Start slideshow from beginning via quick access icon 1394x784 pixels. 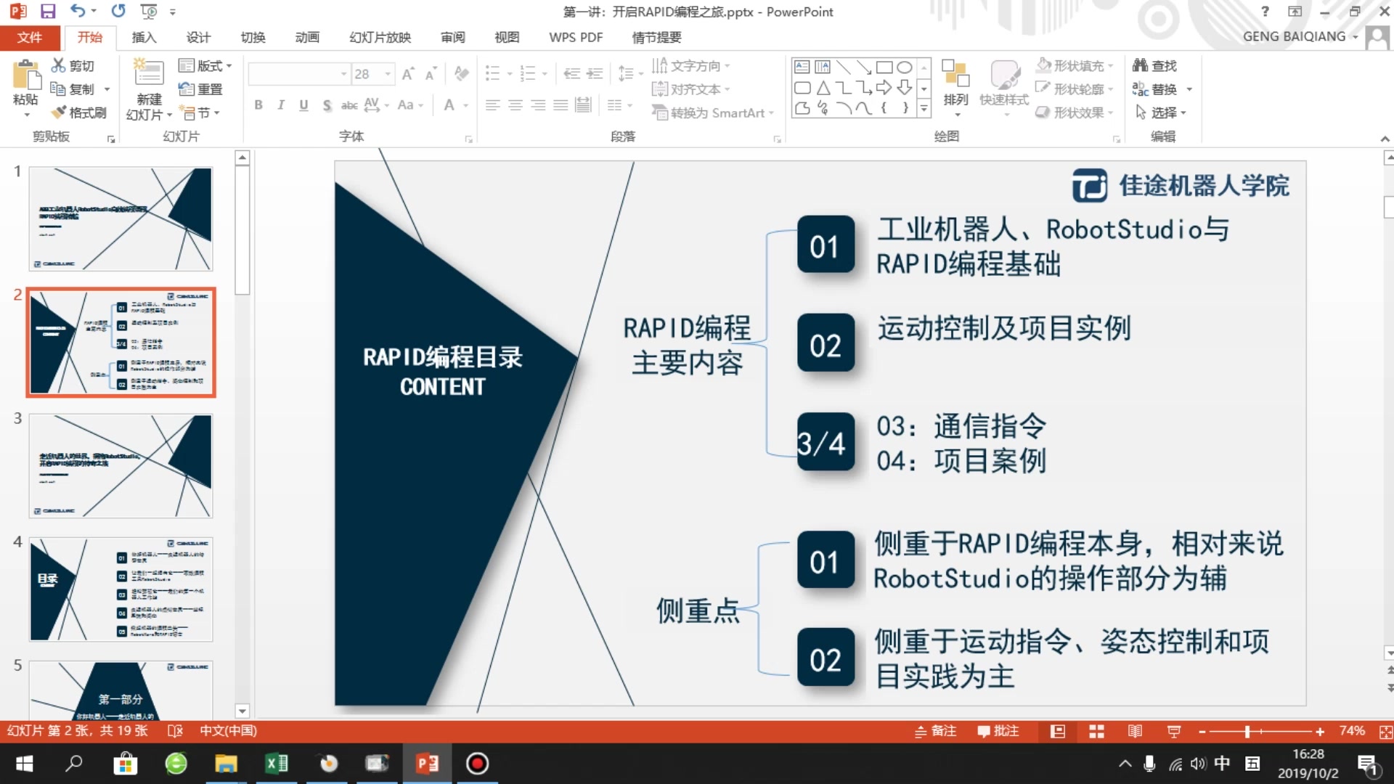pos(149,11)
